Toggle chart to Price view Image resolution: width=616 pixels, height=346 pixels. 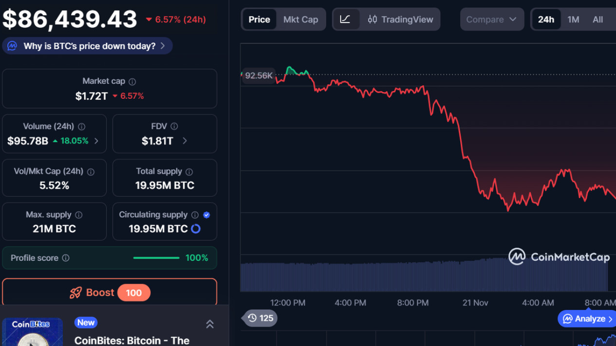point(259,19)
